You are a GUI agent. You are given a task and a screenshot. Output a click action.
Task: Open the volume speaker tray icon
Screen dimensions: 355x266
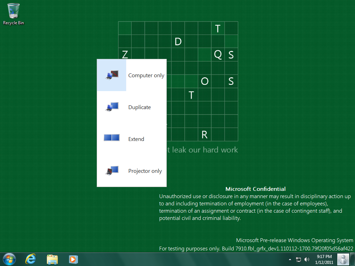307,259
